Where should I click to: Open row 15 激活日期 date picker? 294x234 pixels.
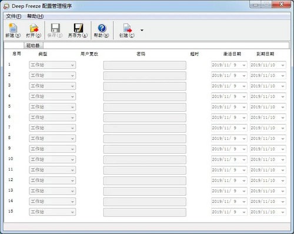point(244,212)
